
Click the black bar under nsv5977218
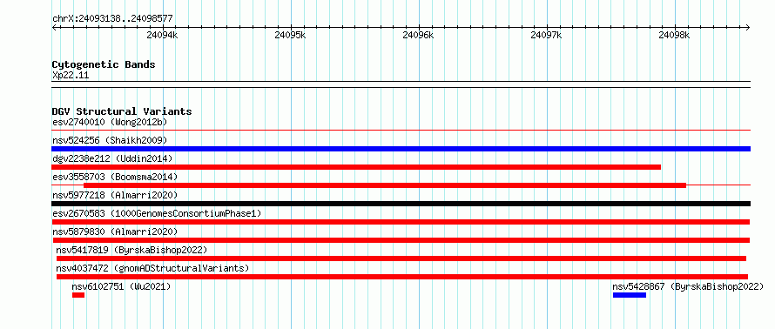coord(401,204)
